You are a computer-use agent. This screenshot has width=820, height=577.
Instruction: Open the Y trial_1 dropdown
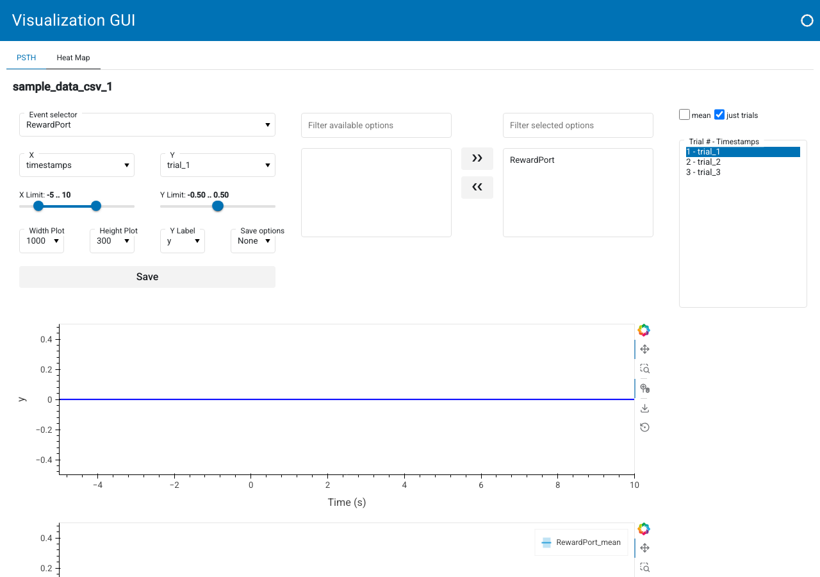click(218, 165)
